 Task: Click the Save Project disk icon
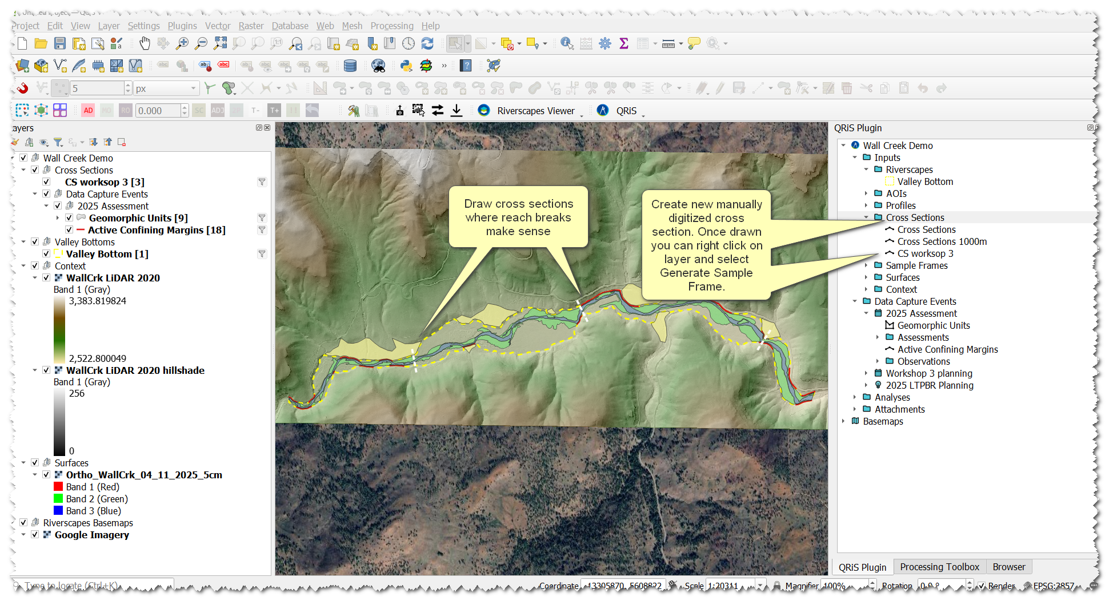tap(60, 43)
